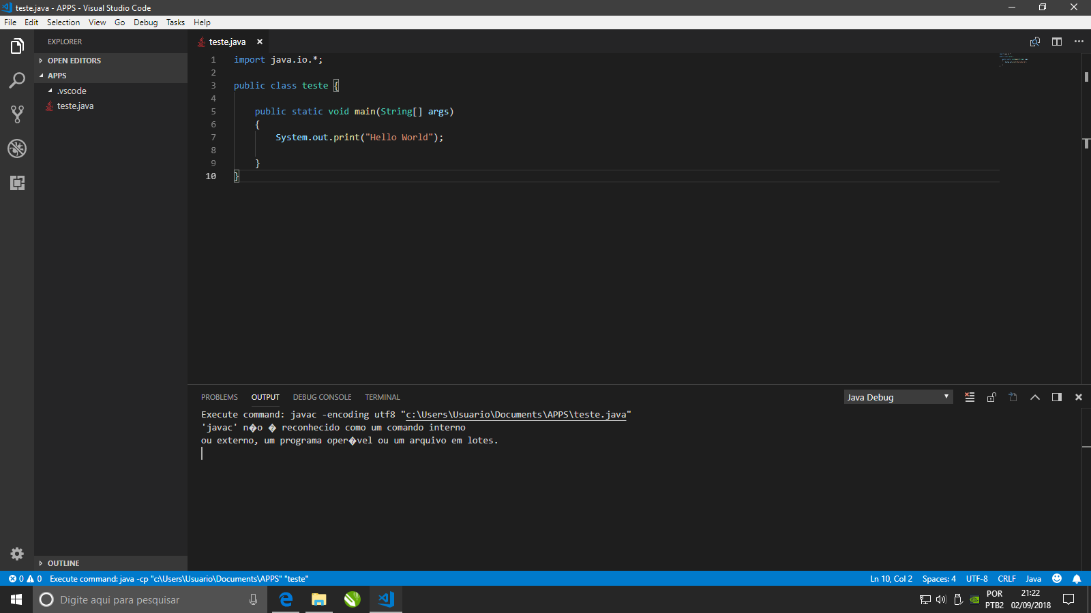The height and width of the screenshot is (613, 1091).
Task: Open notifications bell in status bar
Action: [x=1077, y=579]
